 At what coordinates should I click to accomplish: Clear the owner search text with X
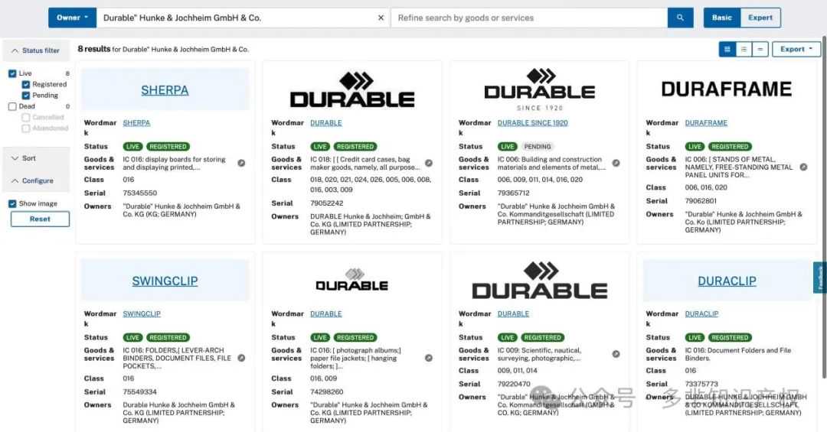(381, 18)
